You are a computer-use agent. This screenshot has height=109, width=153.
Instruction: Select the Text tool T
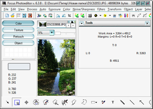click(x=113, y=102)
